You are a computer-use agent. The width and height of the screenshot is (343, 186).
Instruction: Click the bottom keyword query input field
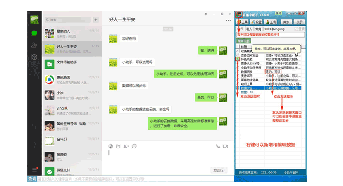[136, 179]
